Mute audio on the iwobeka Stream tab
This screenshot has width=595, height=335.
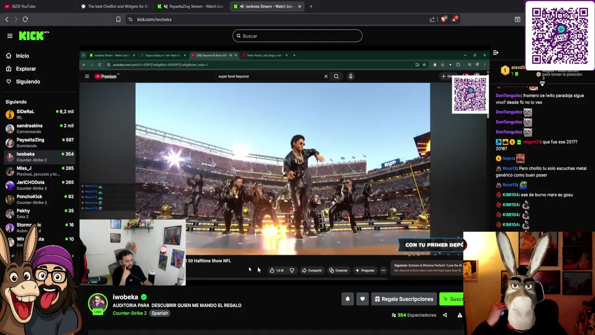[x=242, y=7]
